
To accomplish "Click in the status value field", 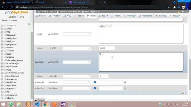I will (x=104, y=76).
